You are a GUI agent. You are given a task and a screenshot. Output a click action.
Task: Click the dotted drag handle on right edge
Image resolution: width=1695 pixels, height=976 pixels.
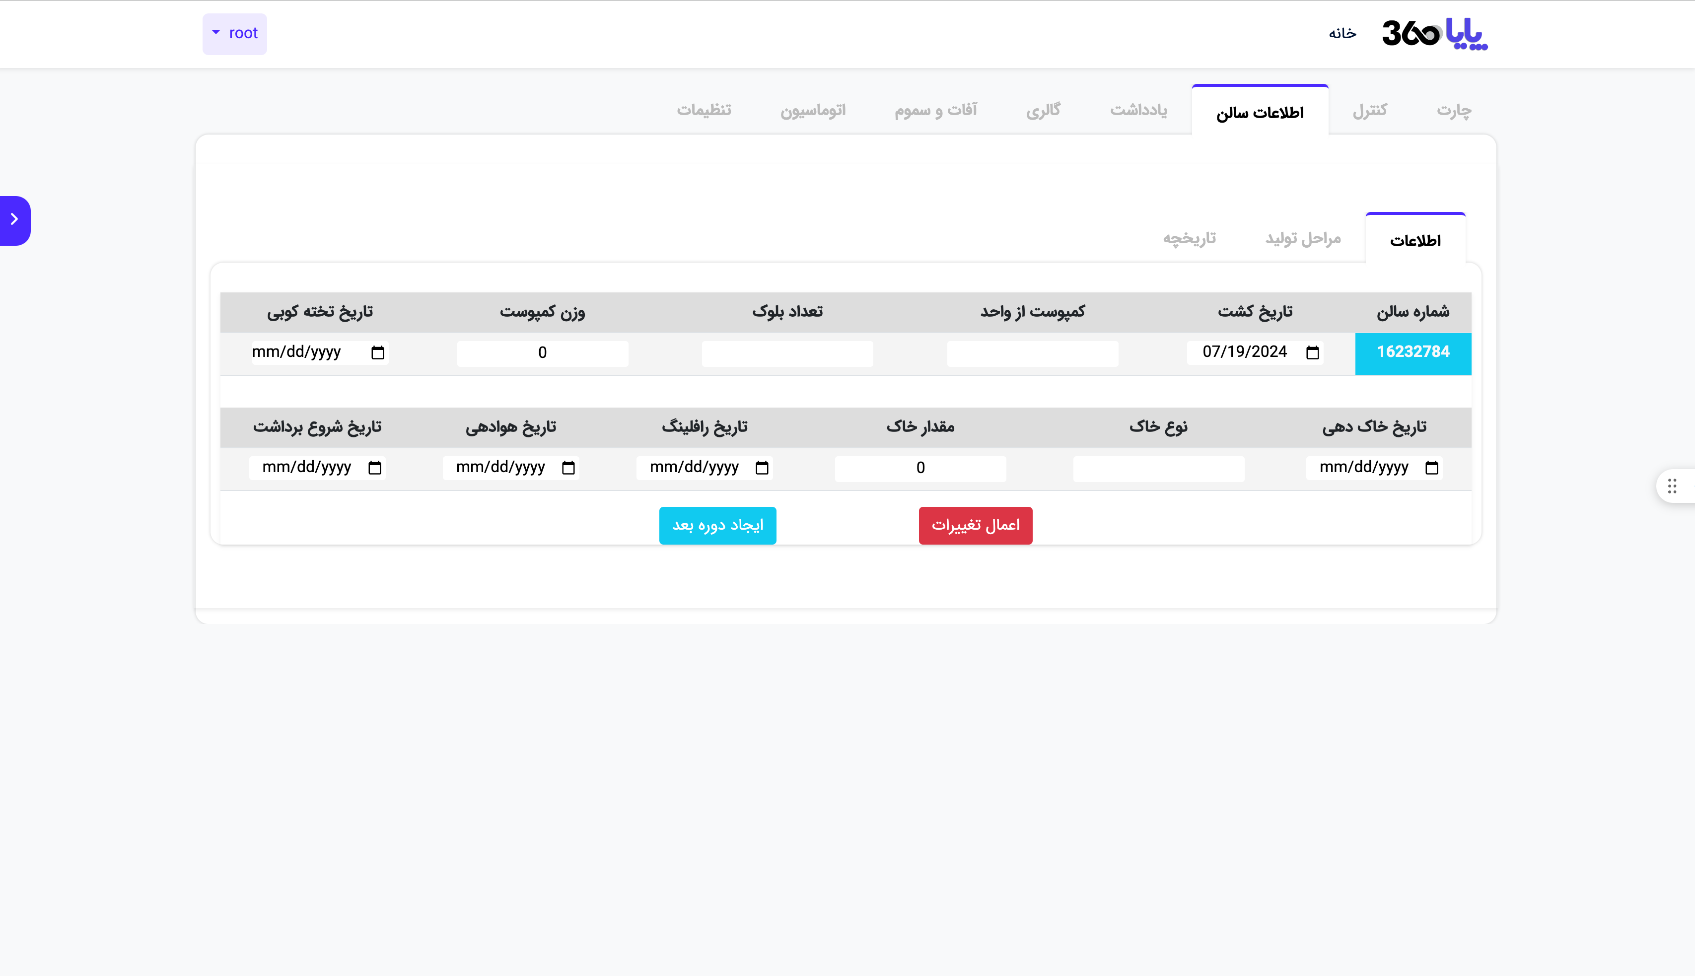[1672, 486]
